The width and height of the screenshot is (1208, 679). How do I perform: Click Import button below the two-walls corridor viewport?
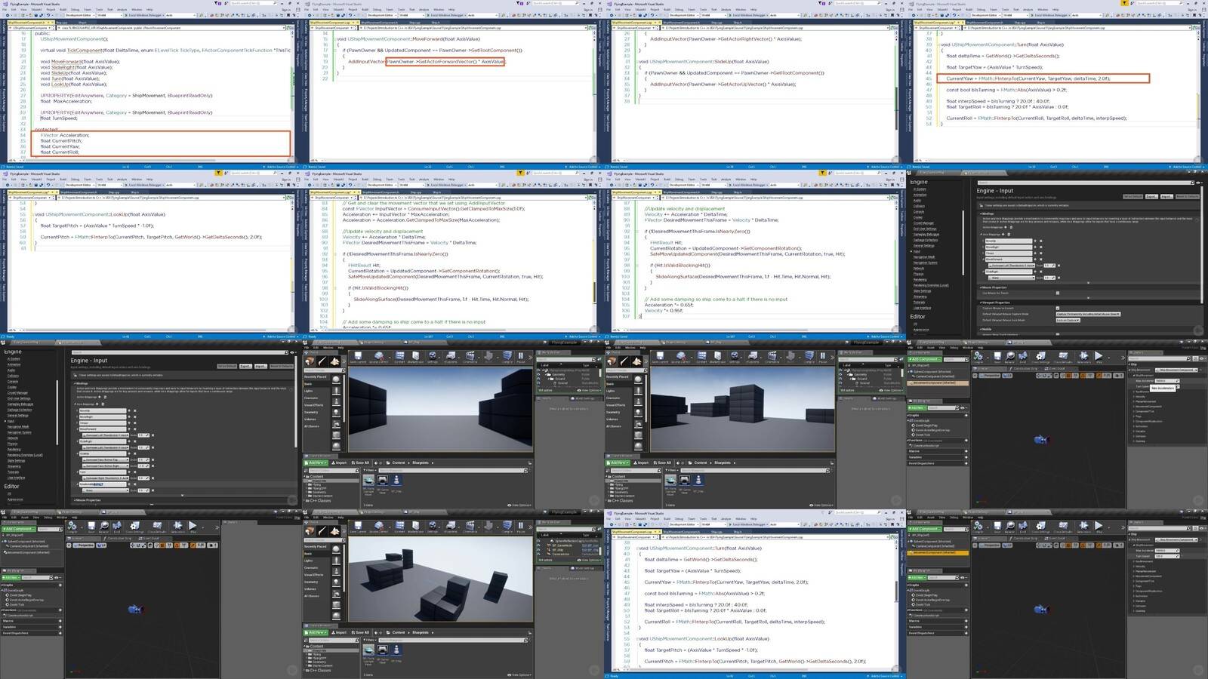(x=340, y=462)
